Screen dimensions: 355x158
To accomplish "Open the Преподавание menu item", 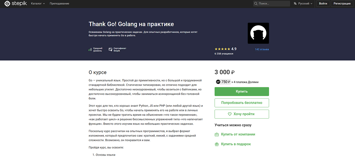I will (x=59, y=4).
